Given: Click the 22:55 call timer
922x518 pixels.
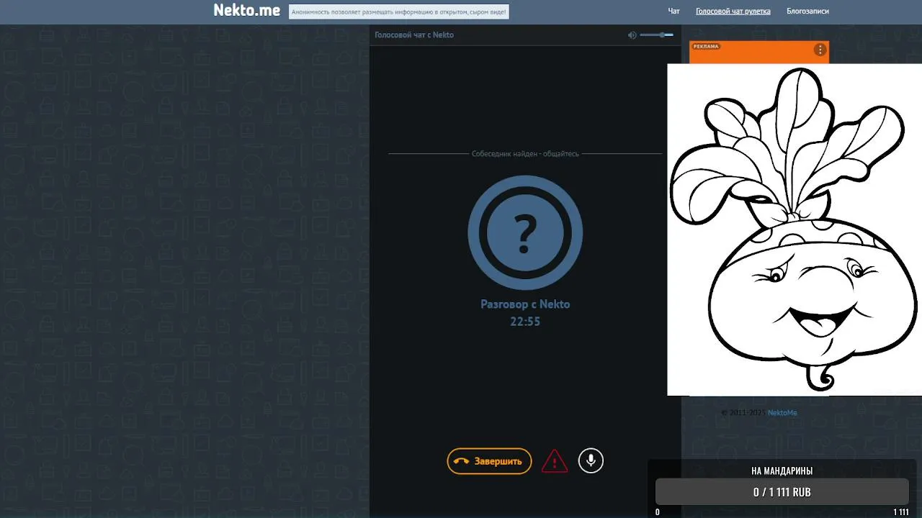Looking at the screenshot, I should click(525, 322).
